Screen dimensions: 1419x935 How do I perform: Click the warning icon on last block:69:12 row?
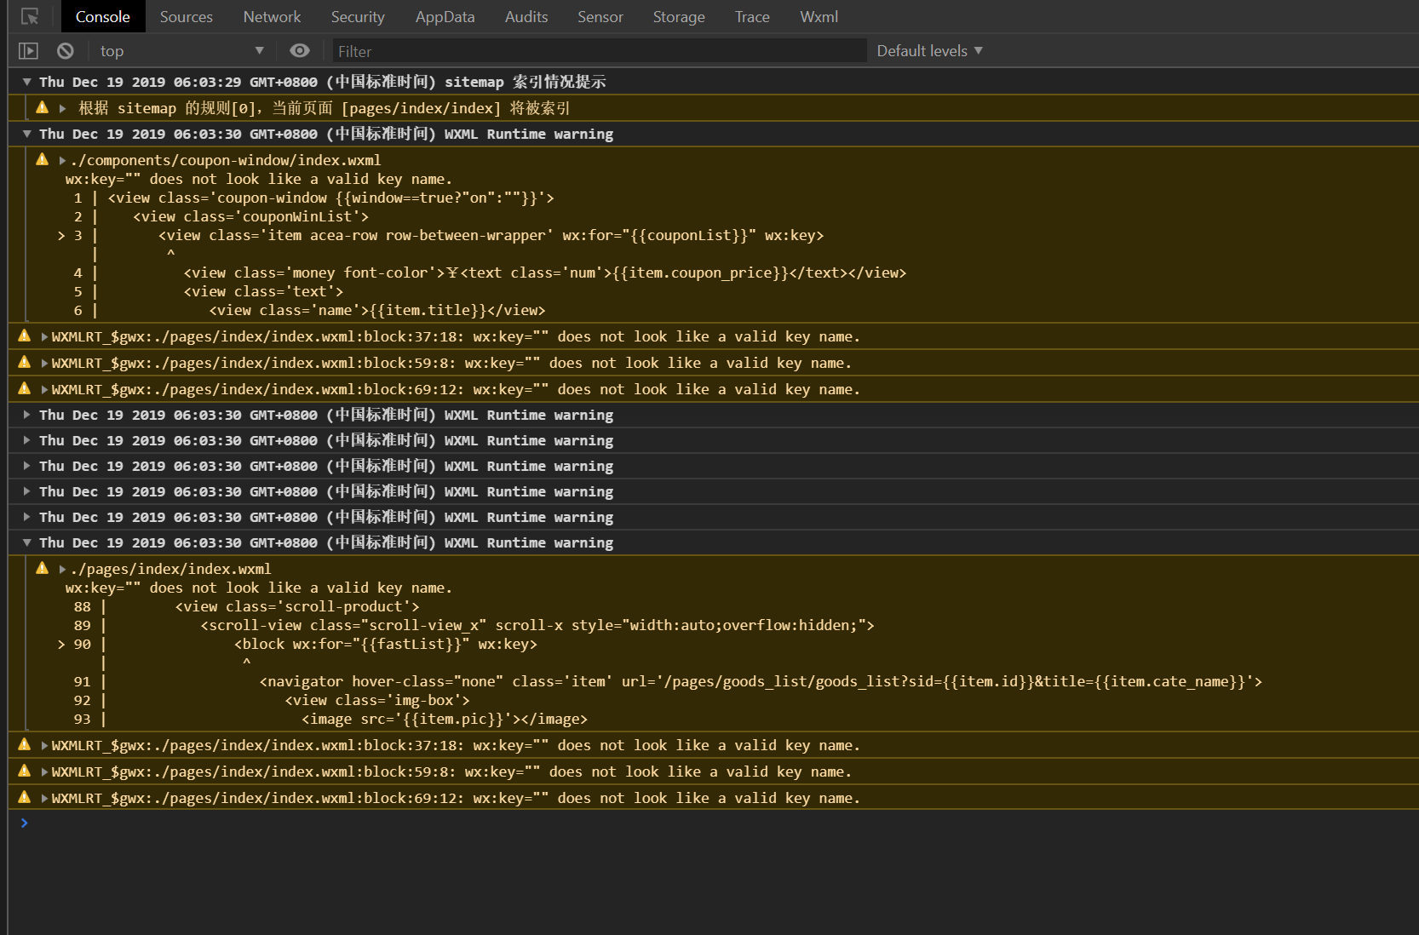[x=24, y=797]
